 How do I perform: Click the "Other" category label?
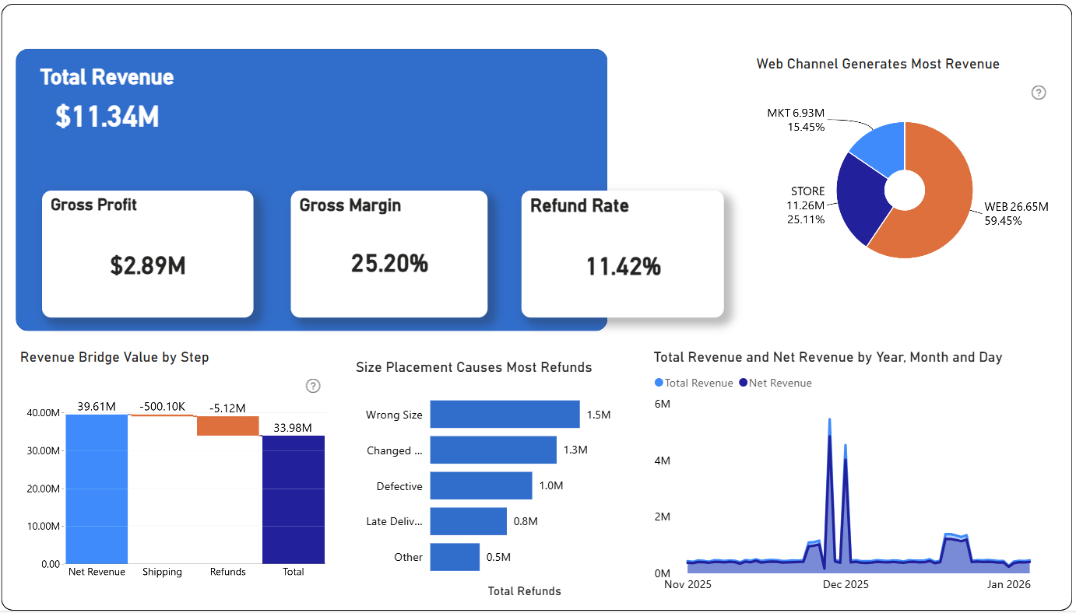pos(409,557)
